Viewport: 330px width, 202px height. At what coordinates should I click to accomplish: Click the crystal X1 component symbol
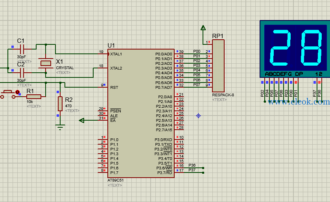coord(46,63)
